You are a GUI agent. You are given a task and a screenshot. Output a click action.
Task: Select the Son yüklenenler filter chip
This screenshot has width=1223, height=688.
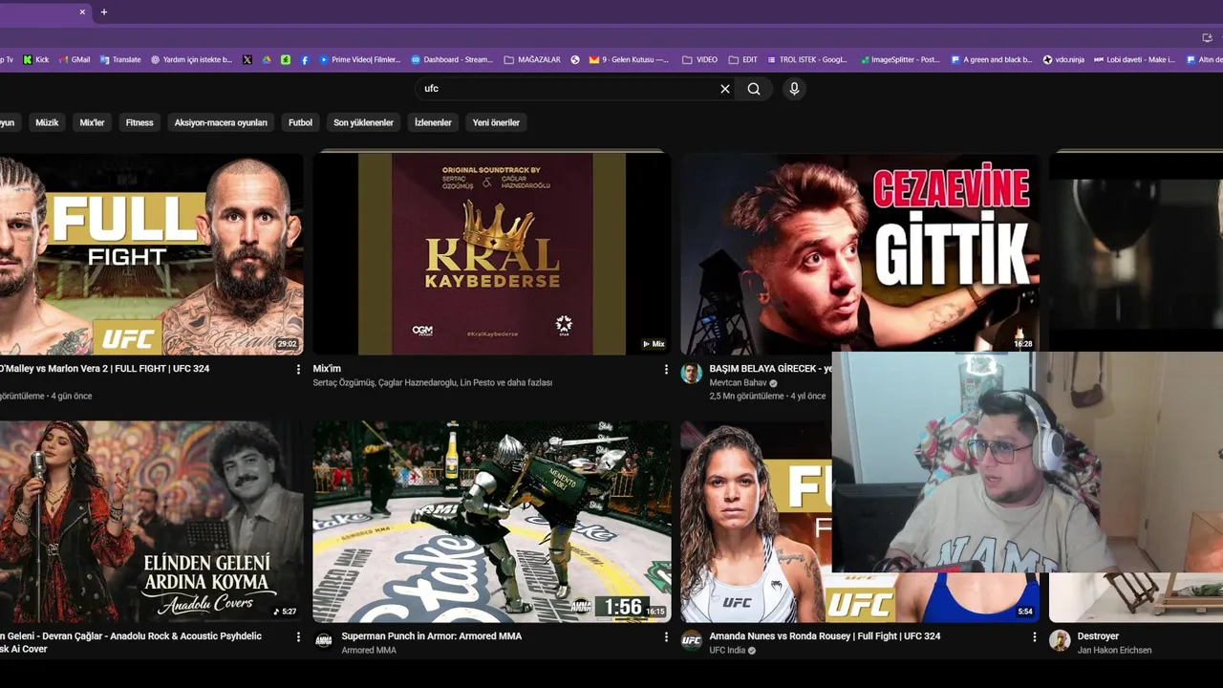[x=363, y=122]
